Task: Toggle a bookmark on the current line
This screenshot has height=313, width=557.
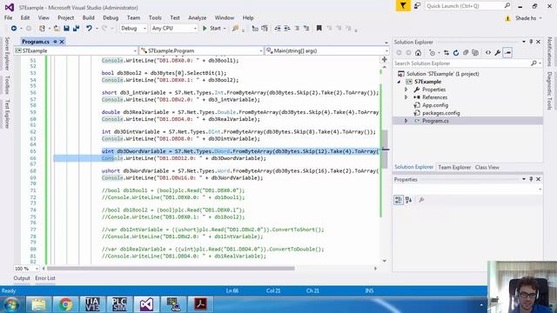Action: (x=319, y=28)
